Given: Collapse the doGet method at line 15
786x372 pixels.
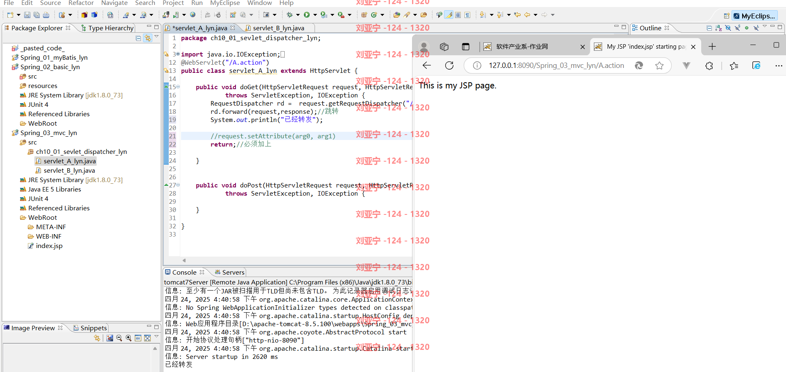Looking at the screenshot, I should coord(178,87).
